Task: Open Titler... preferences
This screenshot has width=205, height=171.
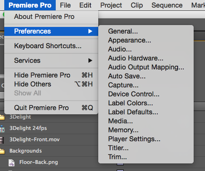Action: 146,148
